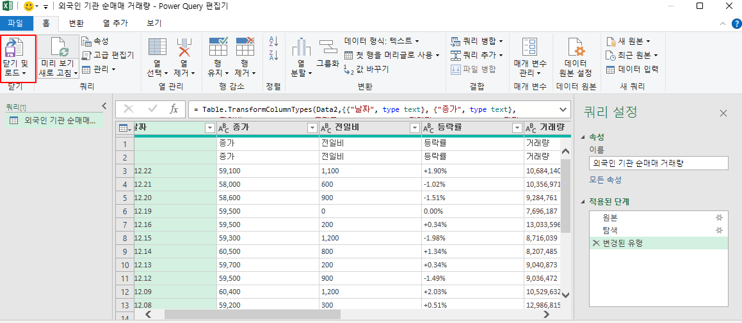Image resolution: width=742 pixels, height=323 pixels.
Task: Click Use First Row as Headers (첫 행을 머리글로 사용)
Action: [x=392, y=56]
